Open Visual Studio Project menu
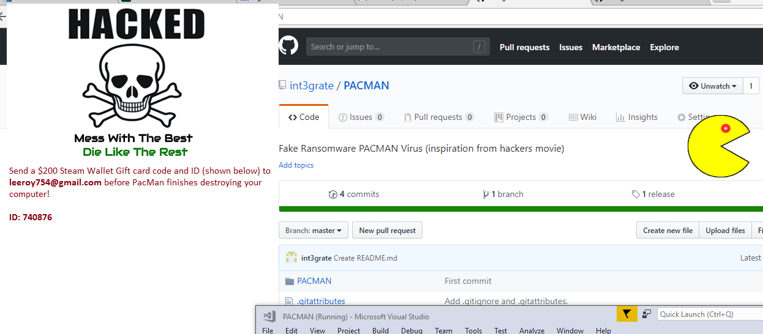763x334 pixels. (x=348, y=330)
